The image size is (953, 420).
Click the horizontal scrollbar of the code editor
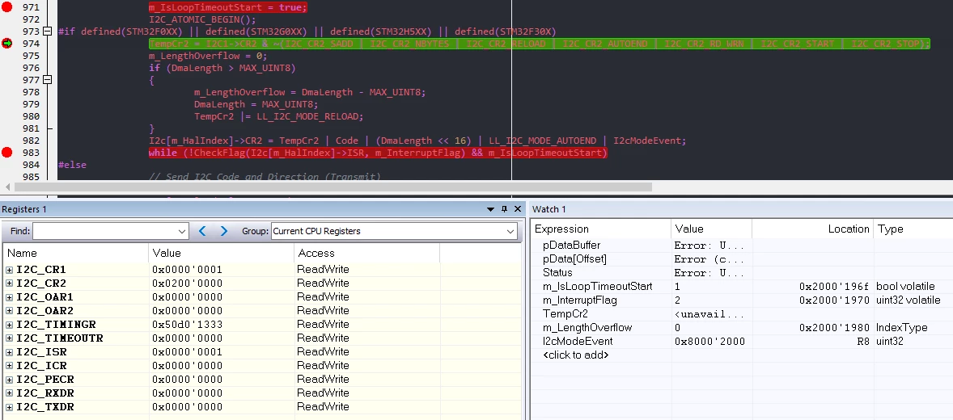(333, 187)
